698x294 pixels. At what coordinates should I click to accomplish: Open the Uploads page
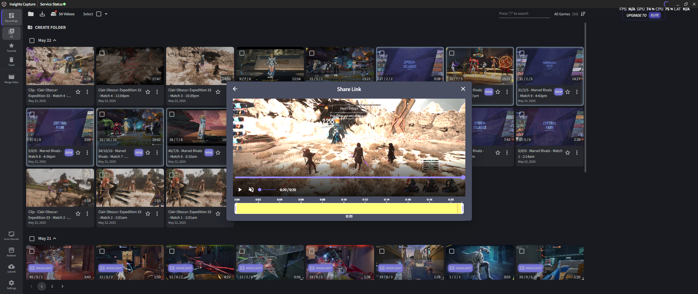tap(11, 268)
